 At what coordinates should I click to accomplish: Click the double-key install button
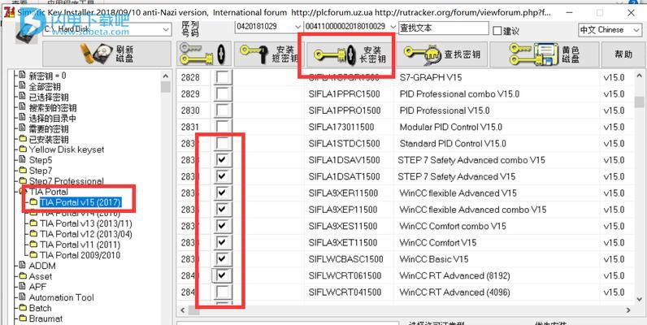coord(204,54)
